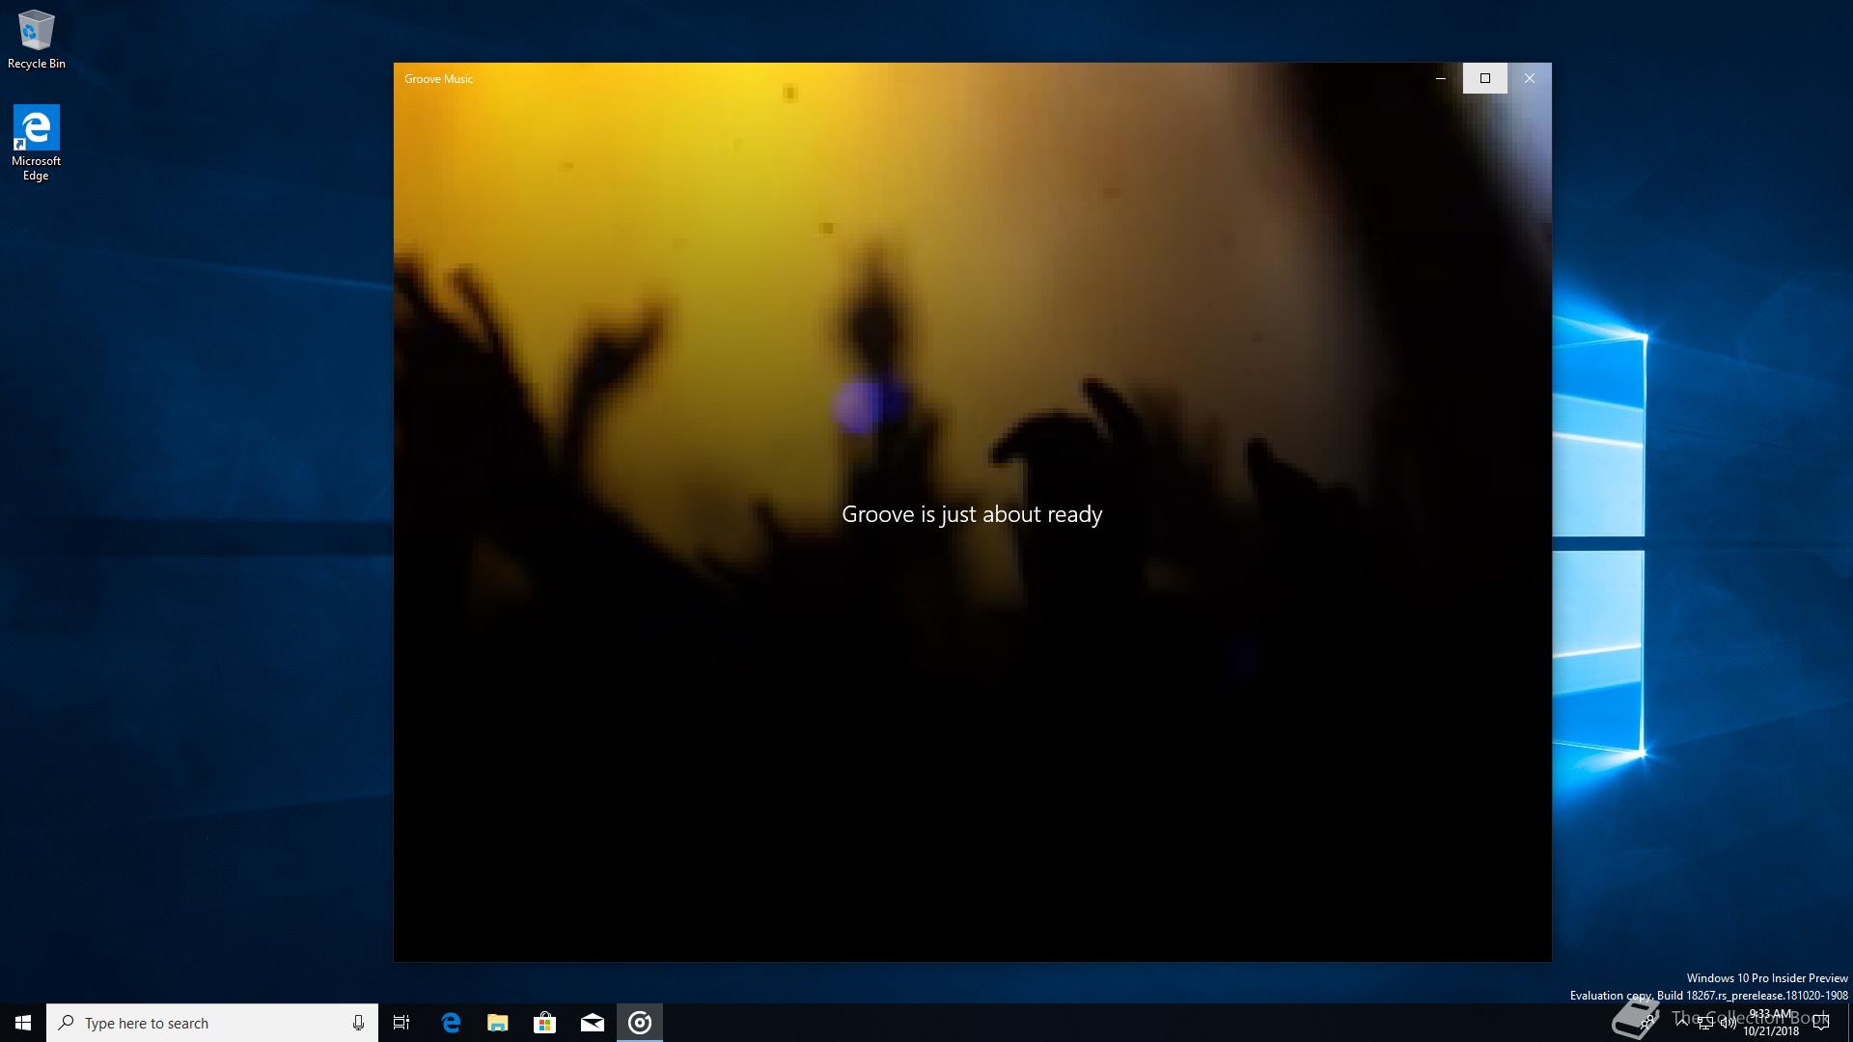
Task: Open the Action Center notifications icon
Action: click(x=1821, y=1023)
